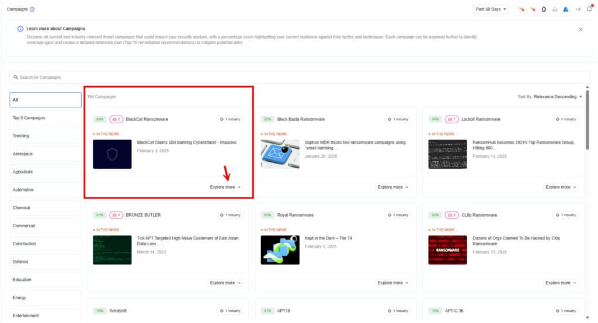Select the Automotive industry filter
598x323 pixels.
point(46,189)
